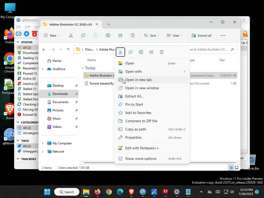
Task: Open Properties from context menu
Action: coord(152,138)
